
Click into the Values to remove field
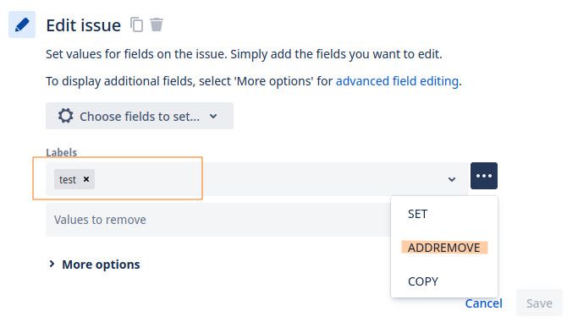(x=218, y=220)
